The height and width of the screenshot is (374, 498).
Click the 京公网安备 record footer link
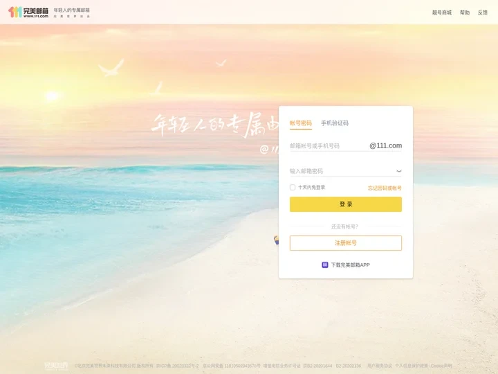tap(232, 366)
